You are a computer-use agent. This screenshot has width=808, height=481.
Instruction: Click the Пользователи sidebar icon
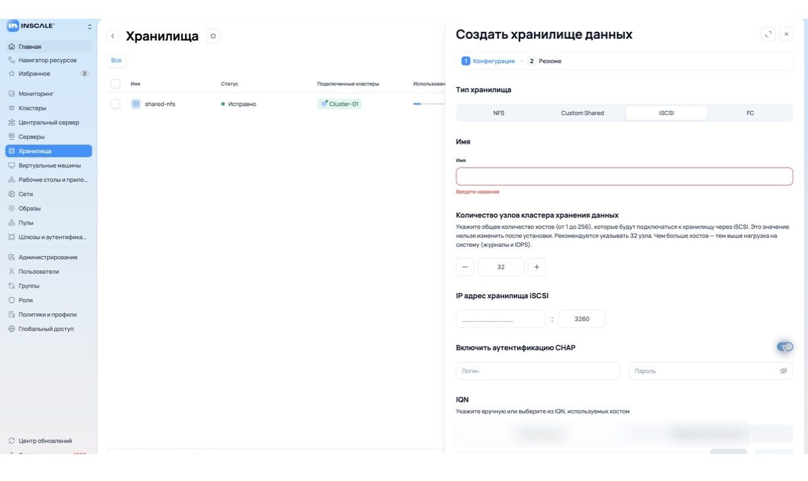[11, 272]
